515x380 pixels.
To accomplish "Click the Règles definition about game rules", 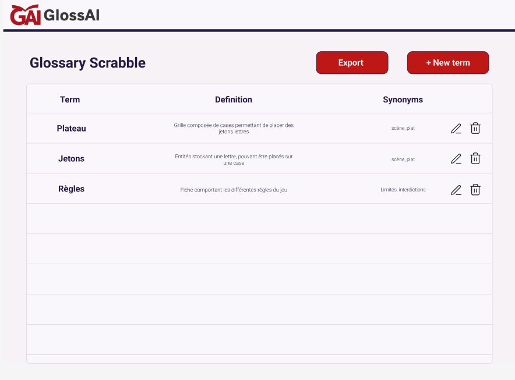I will [x=234, y=190].
